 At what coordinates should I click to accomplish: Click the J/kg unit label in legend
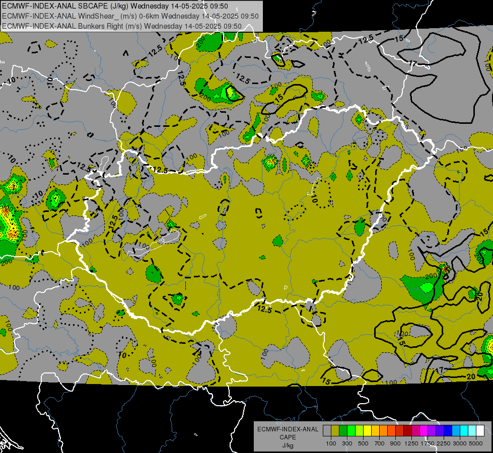pyautogui.click(x=288, y=445)
